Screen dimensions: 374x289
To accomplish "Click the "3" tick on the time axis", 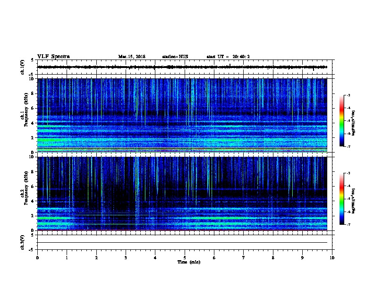I will pyautogui.click(x=126, y=257).
